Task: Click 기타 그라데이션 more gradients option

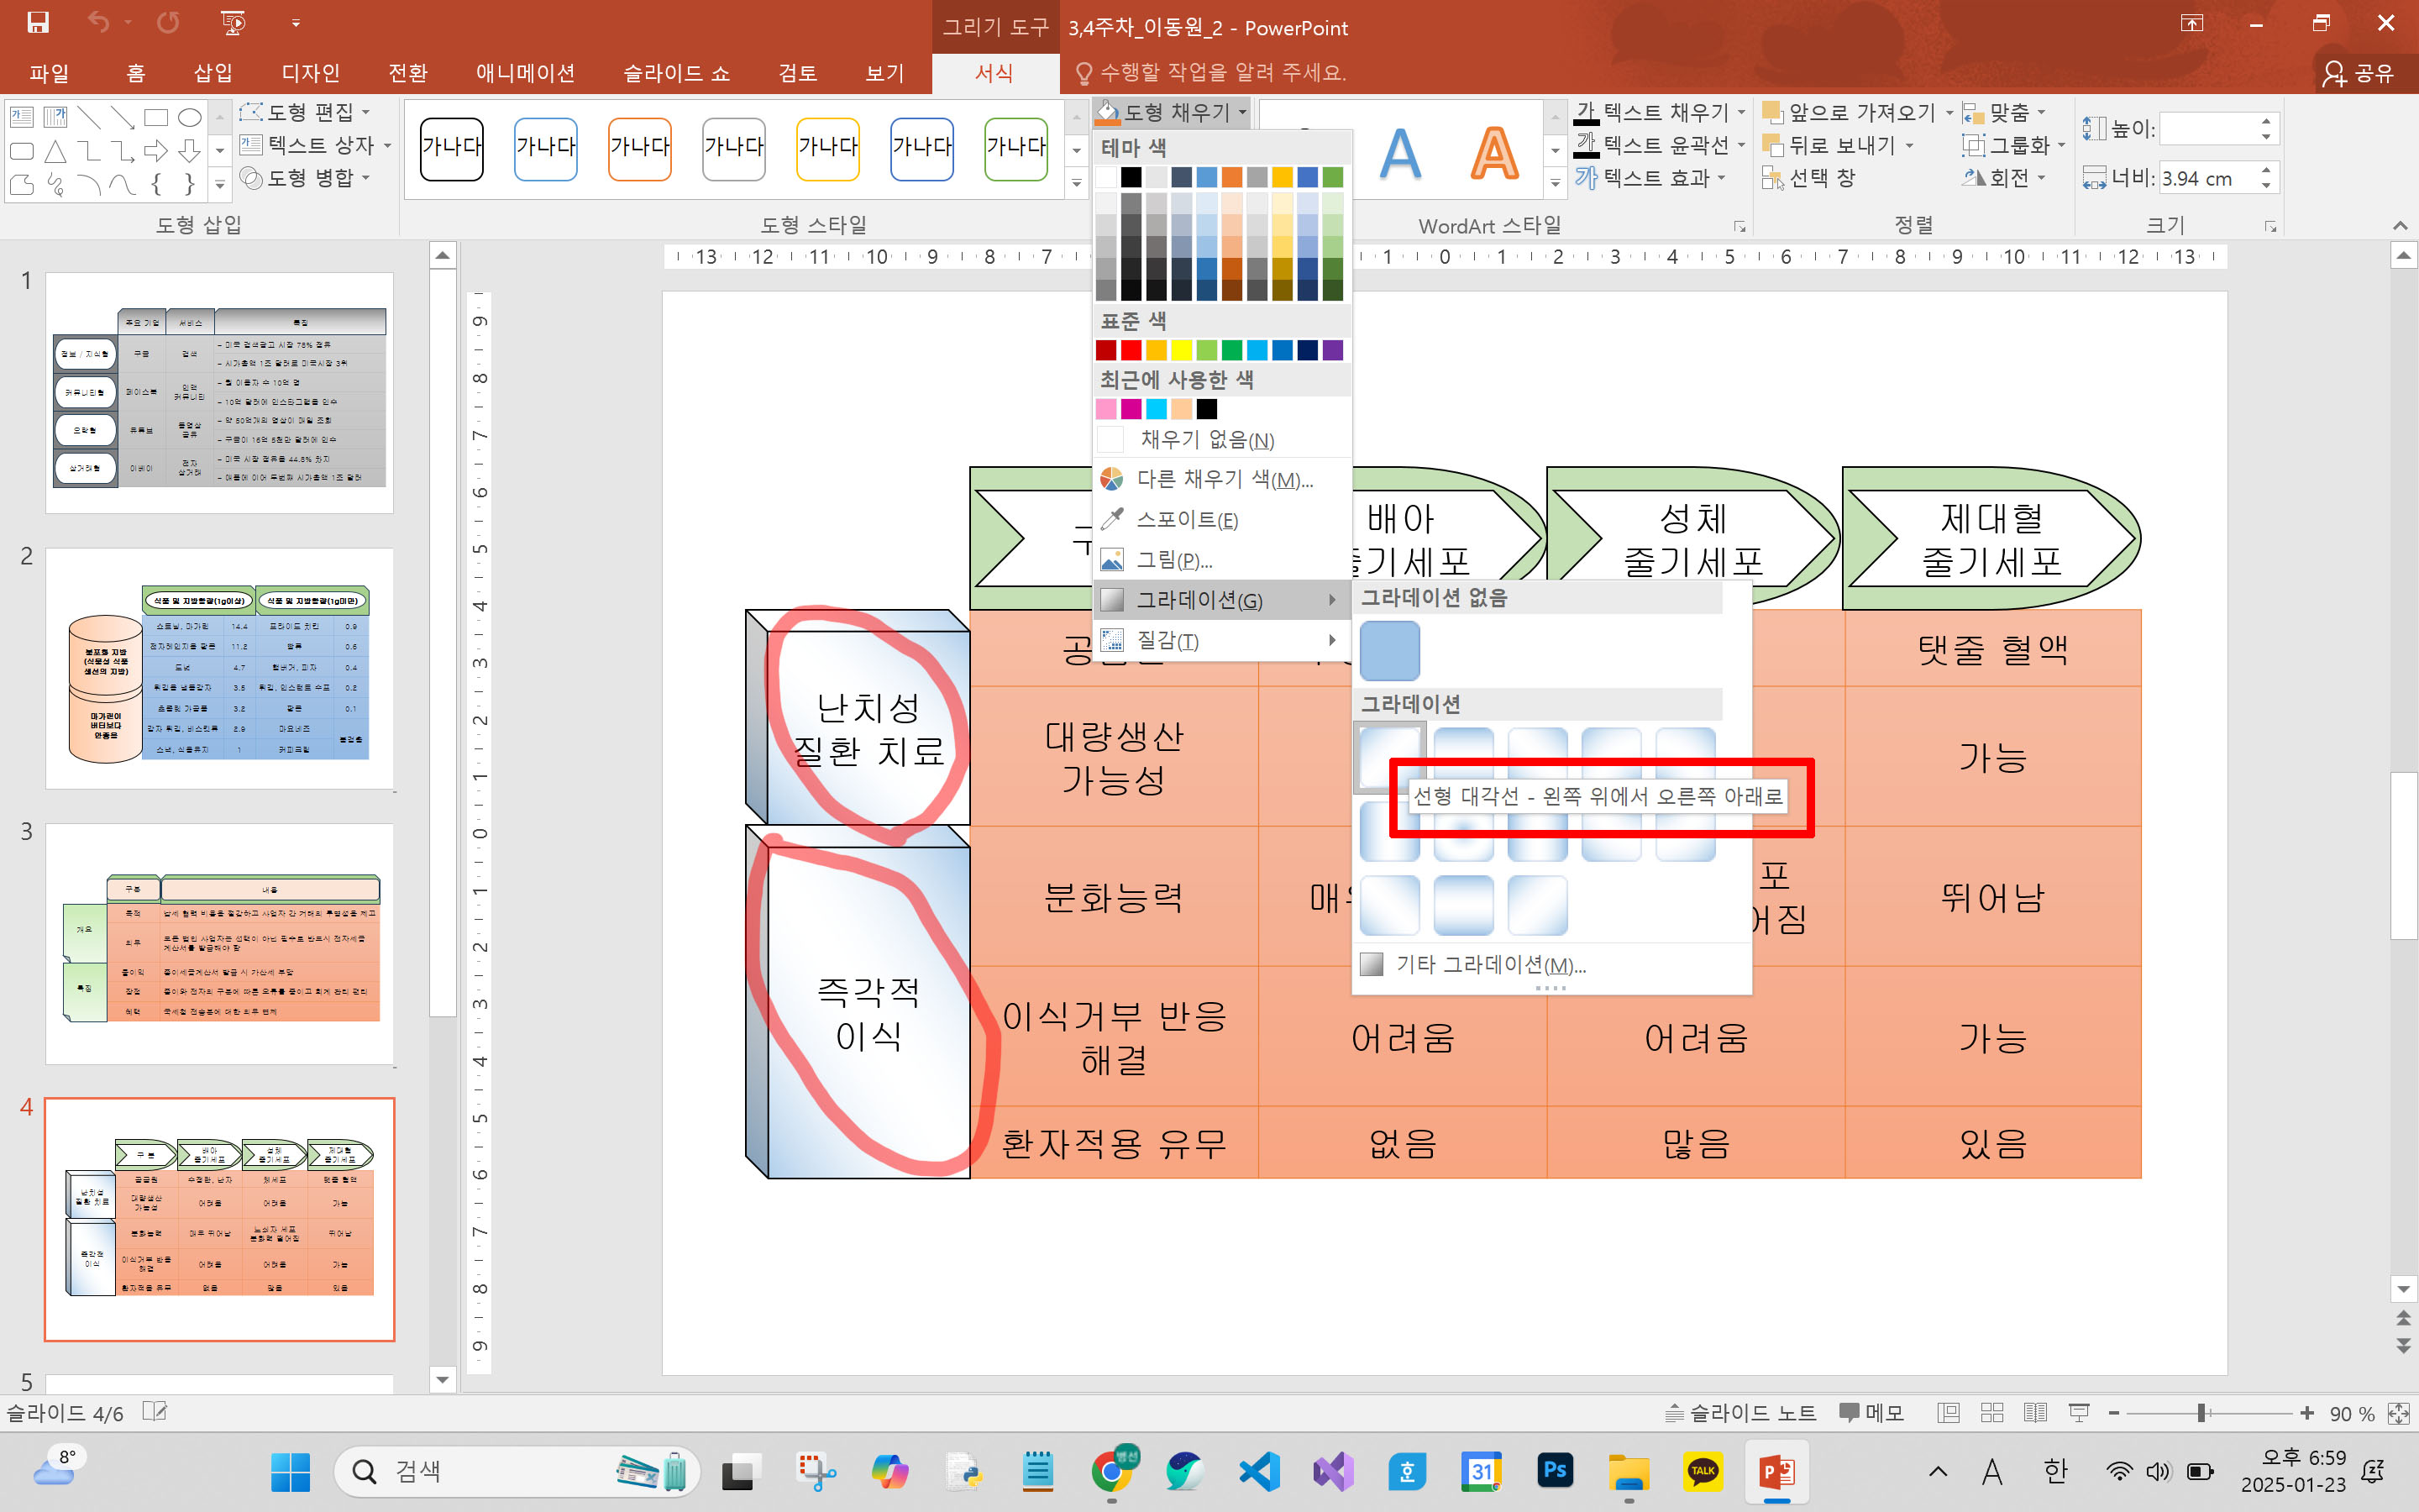Action: click(1489, 965)
